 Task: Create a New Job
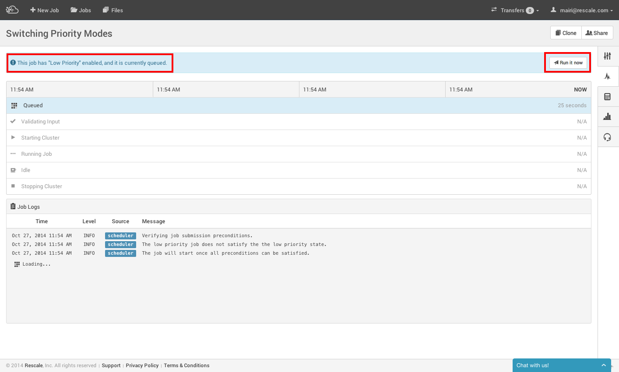click(44, 10)
